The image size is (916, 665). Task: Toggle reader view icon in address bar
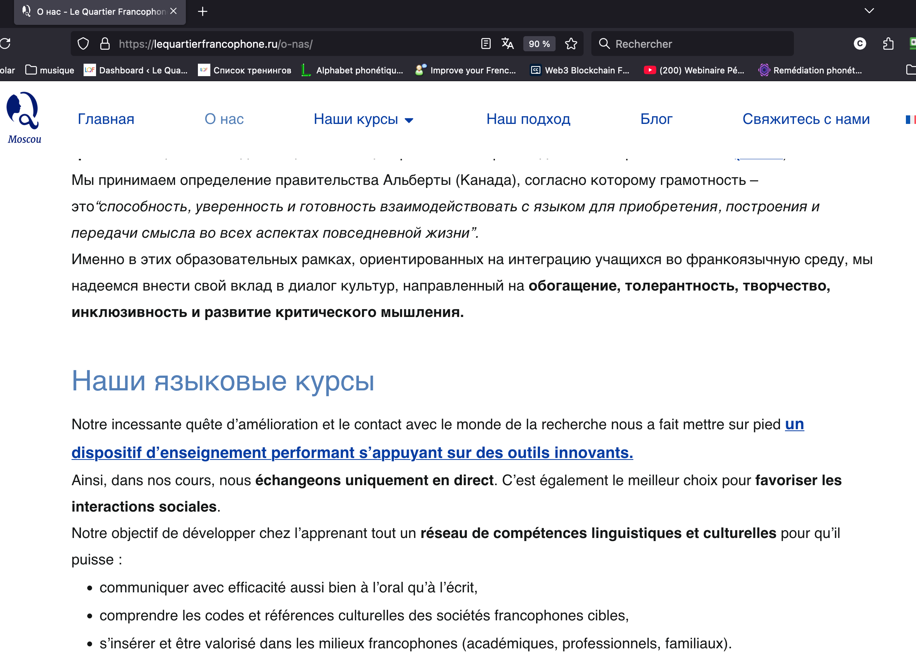[x=486, y=44]
